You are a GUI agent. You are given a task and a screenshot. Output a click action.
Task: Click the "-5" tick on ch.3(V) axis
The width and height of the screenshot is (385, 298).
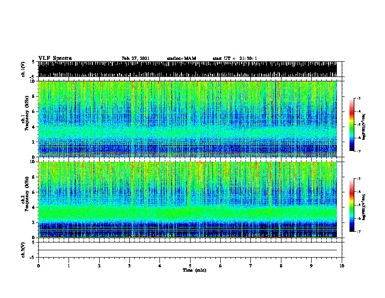click(x=33, y=258)
